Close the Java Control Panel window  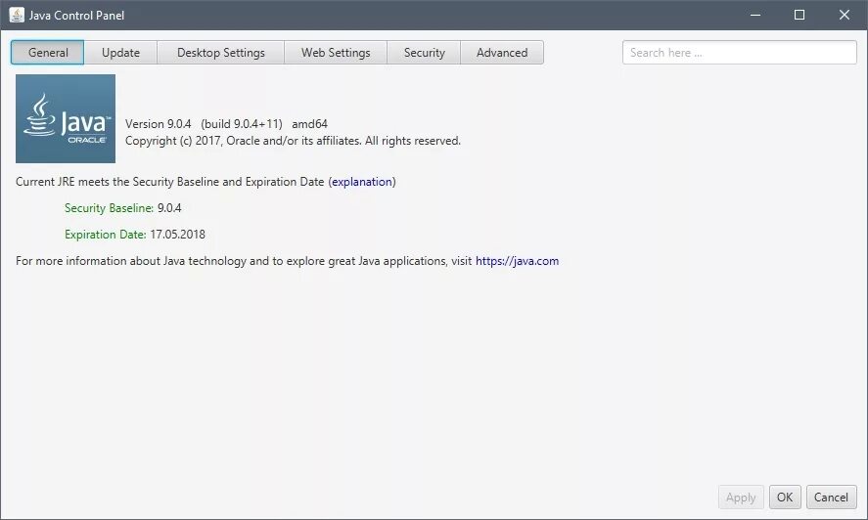tap(845, 15)
